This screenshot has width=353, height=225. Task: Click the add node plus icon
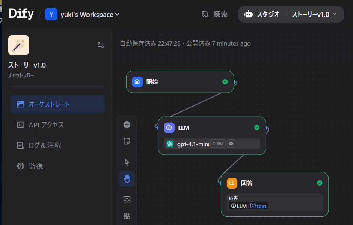(x=127, y=125)
